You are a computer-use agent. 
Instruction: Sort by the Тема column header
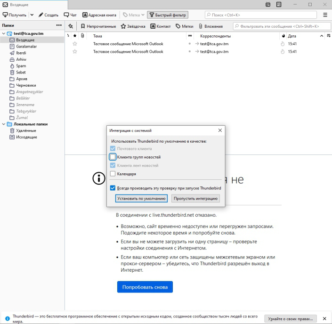click(97, 36)
